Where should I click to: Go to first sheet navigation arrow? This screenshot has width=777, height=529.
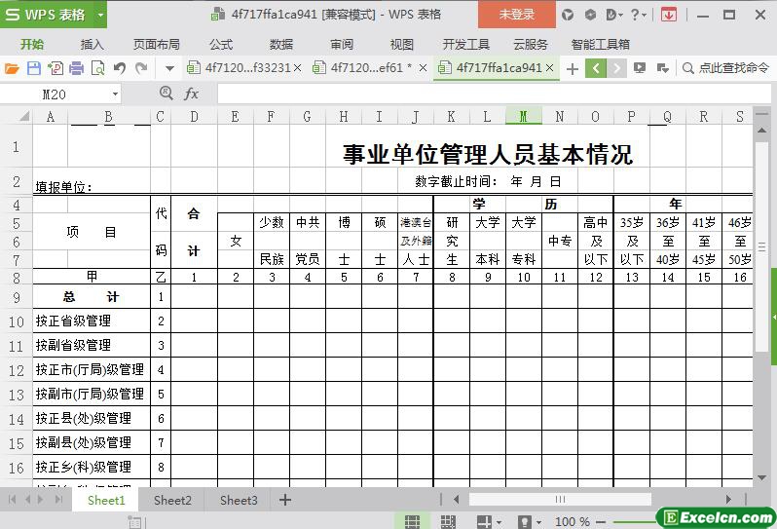pos(13,499)
